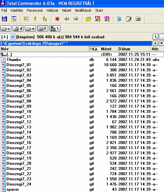The image size is (164, 192).
Task: Open the Hálózat menu
Action: (x=52, y=10)
